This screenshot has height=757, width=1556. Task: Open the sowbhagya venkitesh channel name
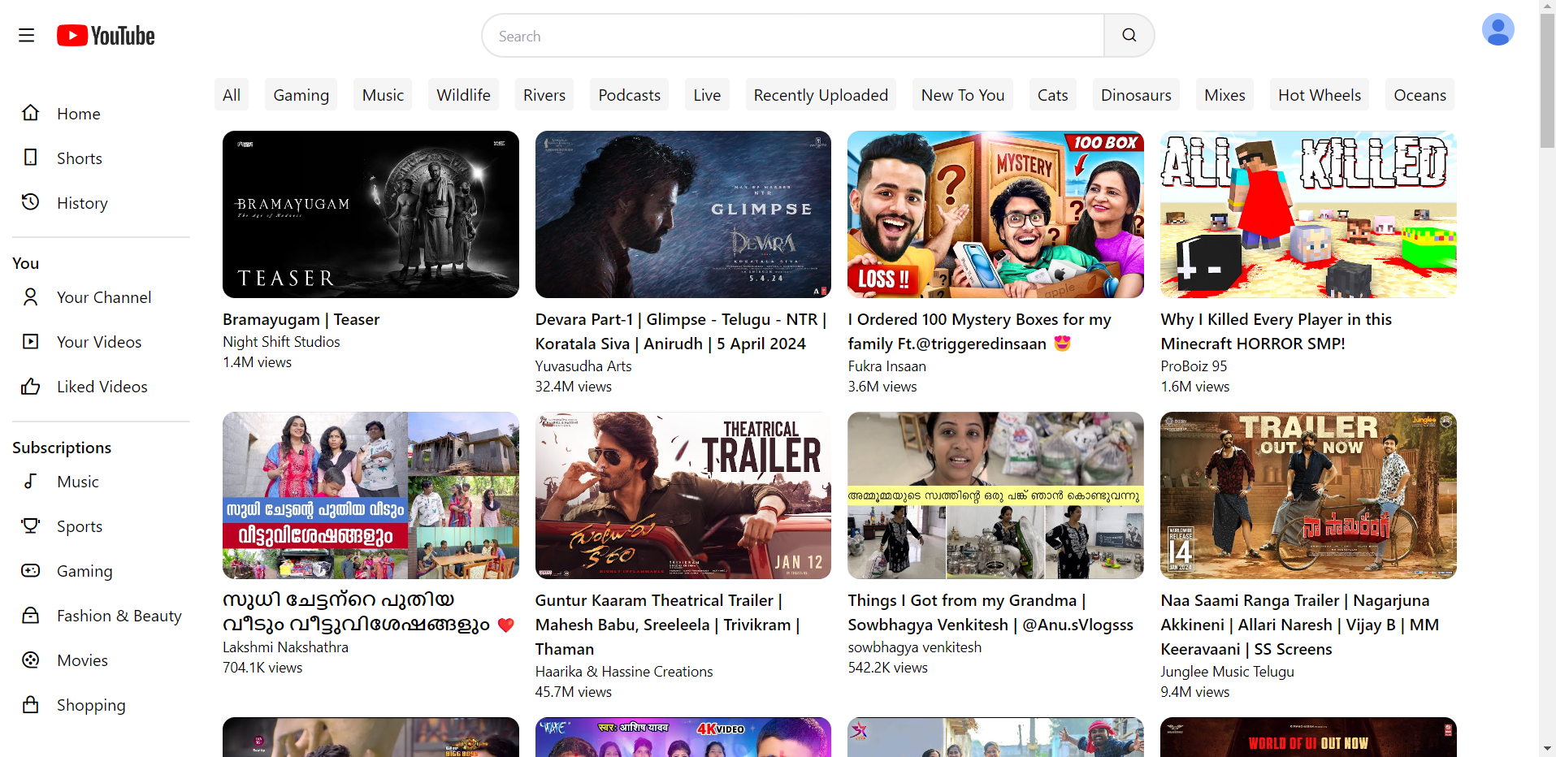[x=915, y=647]
